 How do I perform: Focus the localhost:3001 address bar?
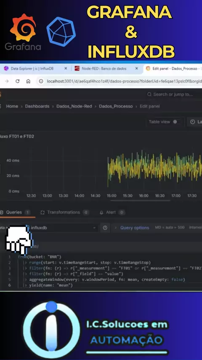(x=124, y=81)
